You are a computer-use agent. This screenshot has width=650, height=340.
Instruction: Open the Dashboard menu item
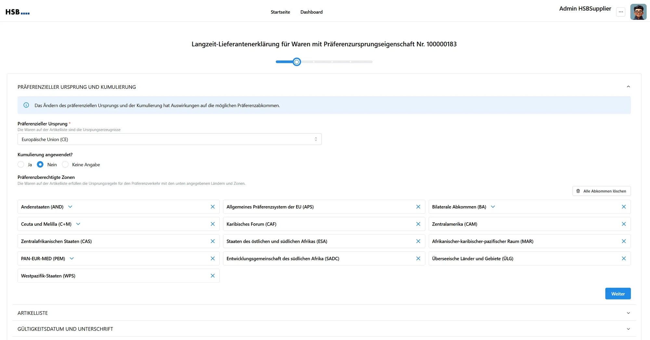311,12
